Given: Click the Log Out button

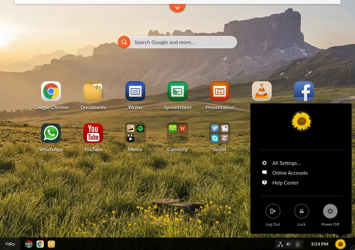Looking at the screenshot, I should (x=273, y=211).
